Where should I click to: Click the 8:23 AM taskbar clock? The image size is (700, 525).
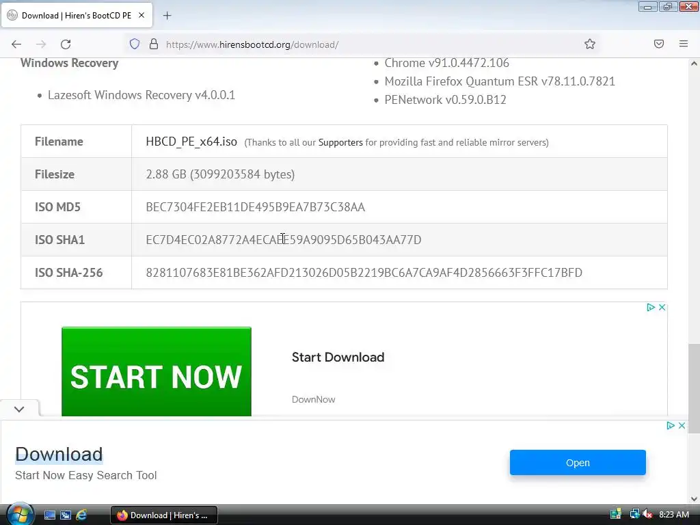pyautogui.click(x=673, y=515)
